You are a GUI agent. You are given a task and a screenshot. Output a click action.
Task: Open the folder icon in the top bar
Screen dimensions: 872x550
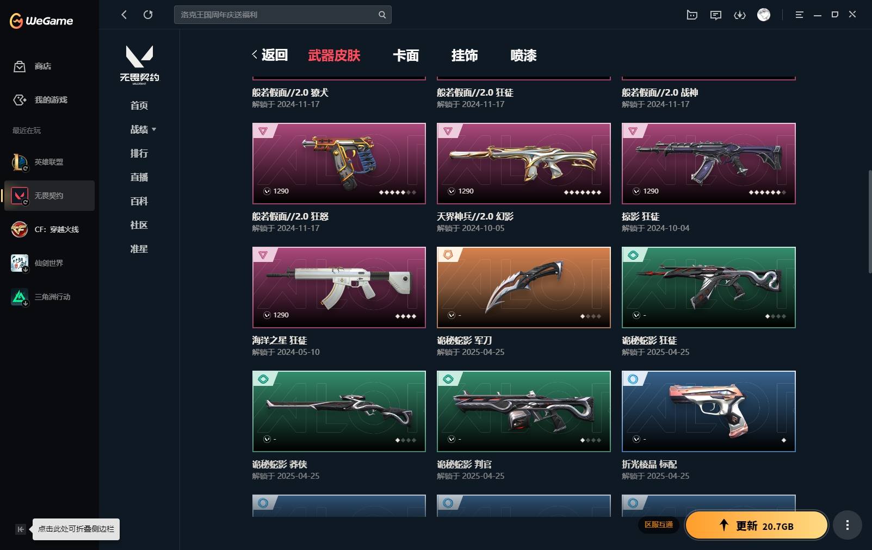[692, 15]
